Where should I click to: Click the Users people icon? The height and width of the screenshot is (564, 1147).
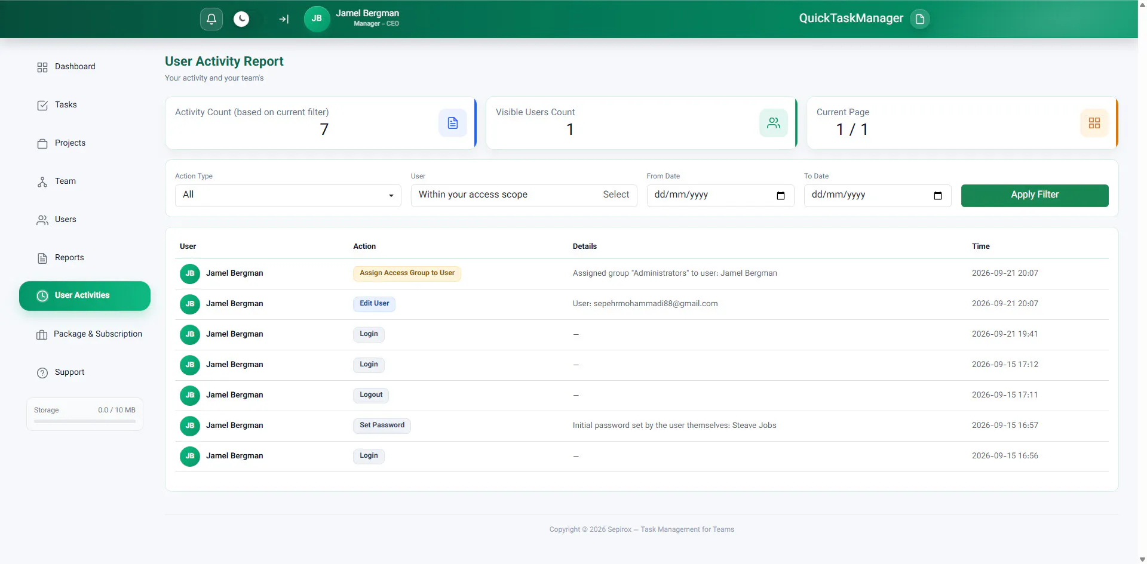point(42,220)
